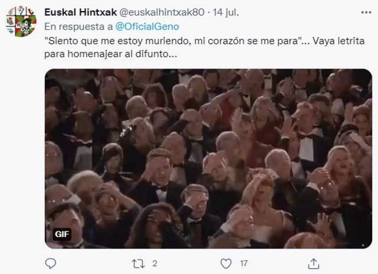Click the 'En respuesta a' label
This screenshot has width=378, height=274.
79,27
